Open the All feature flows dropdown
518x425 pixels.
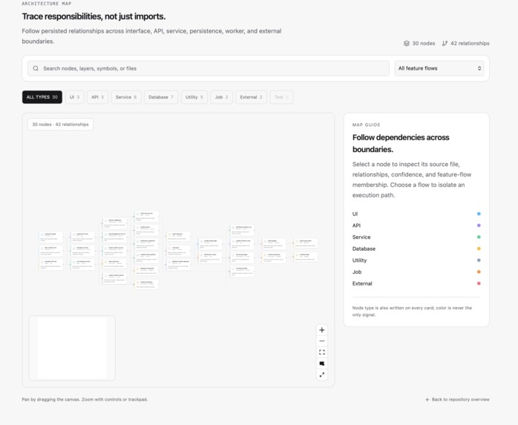(x=439, y=68)
